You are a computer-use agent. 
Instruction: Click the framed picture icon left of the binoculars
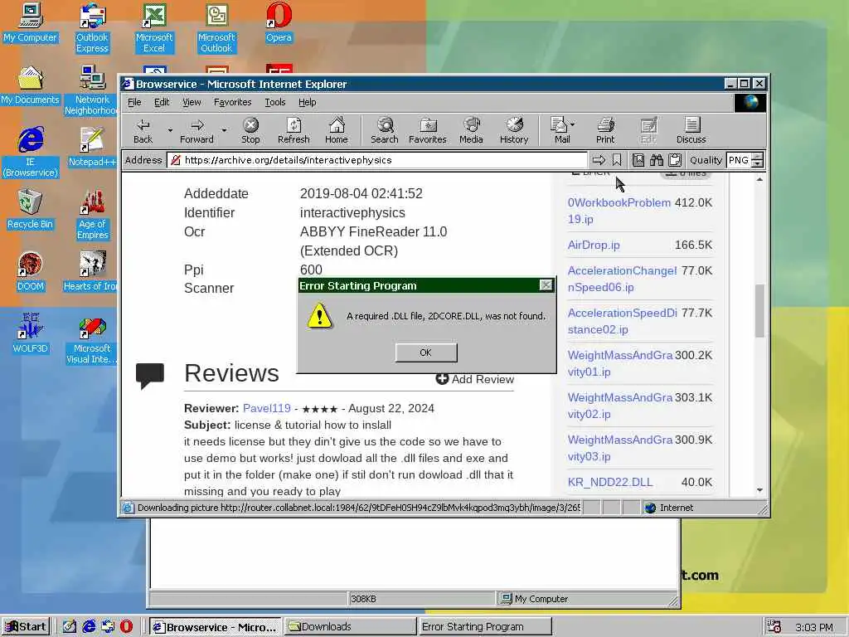(638, 160)
